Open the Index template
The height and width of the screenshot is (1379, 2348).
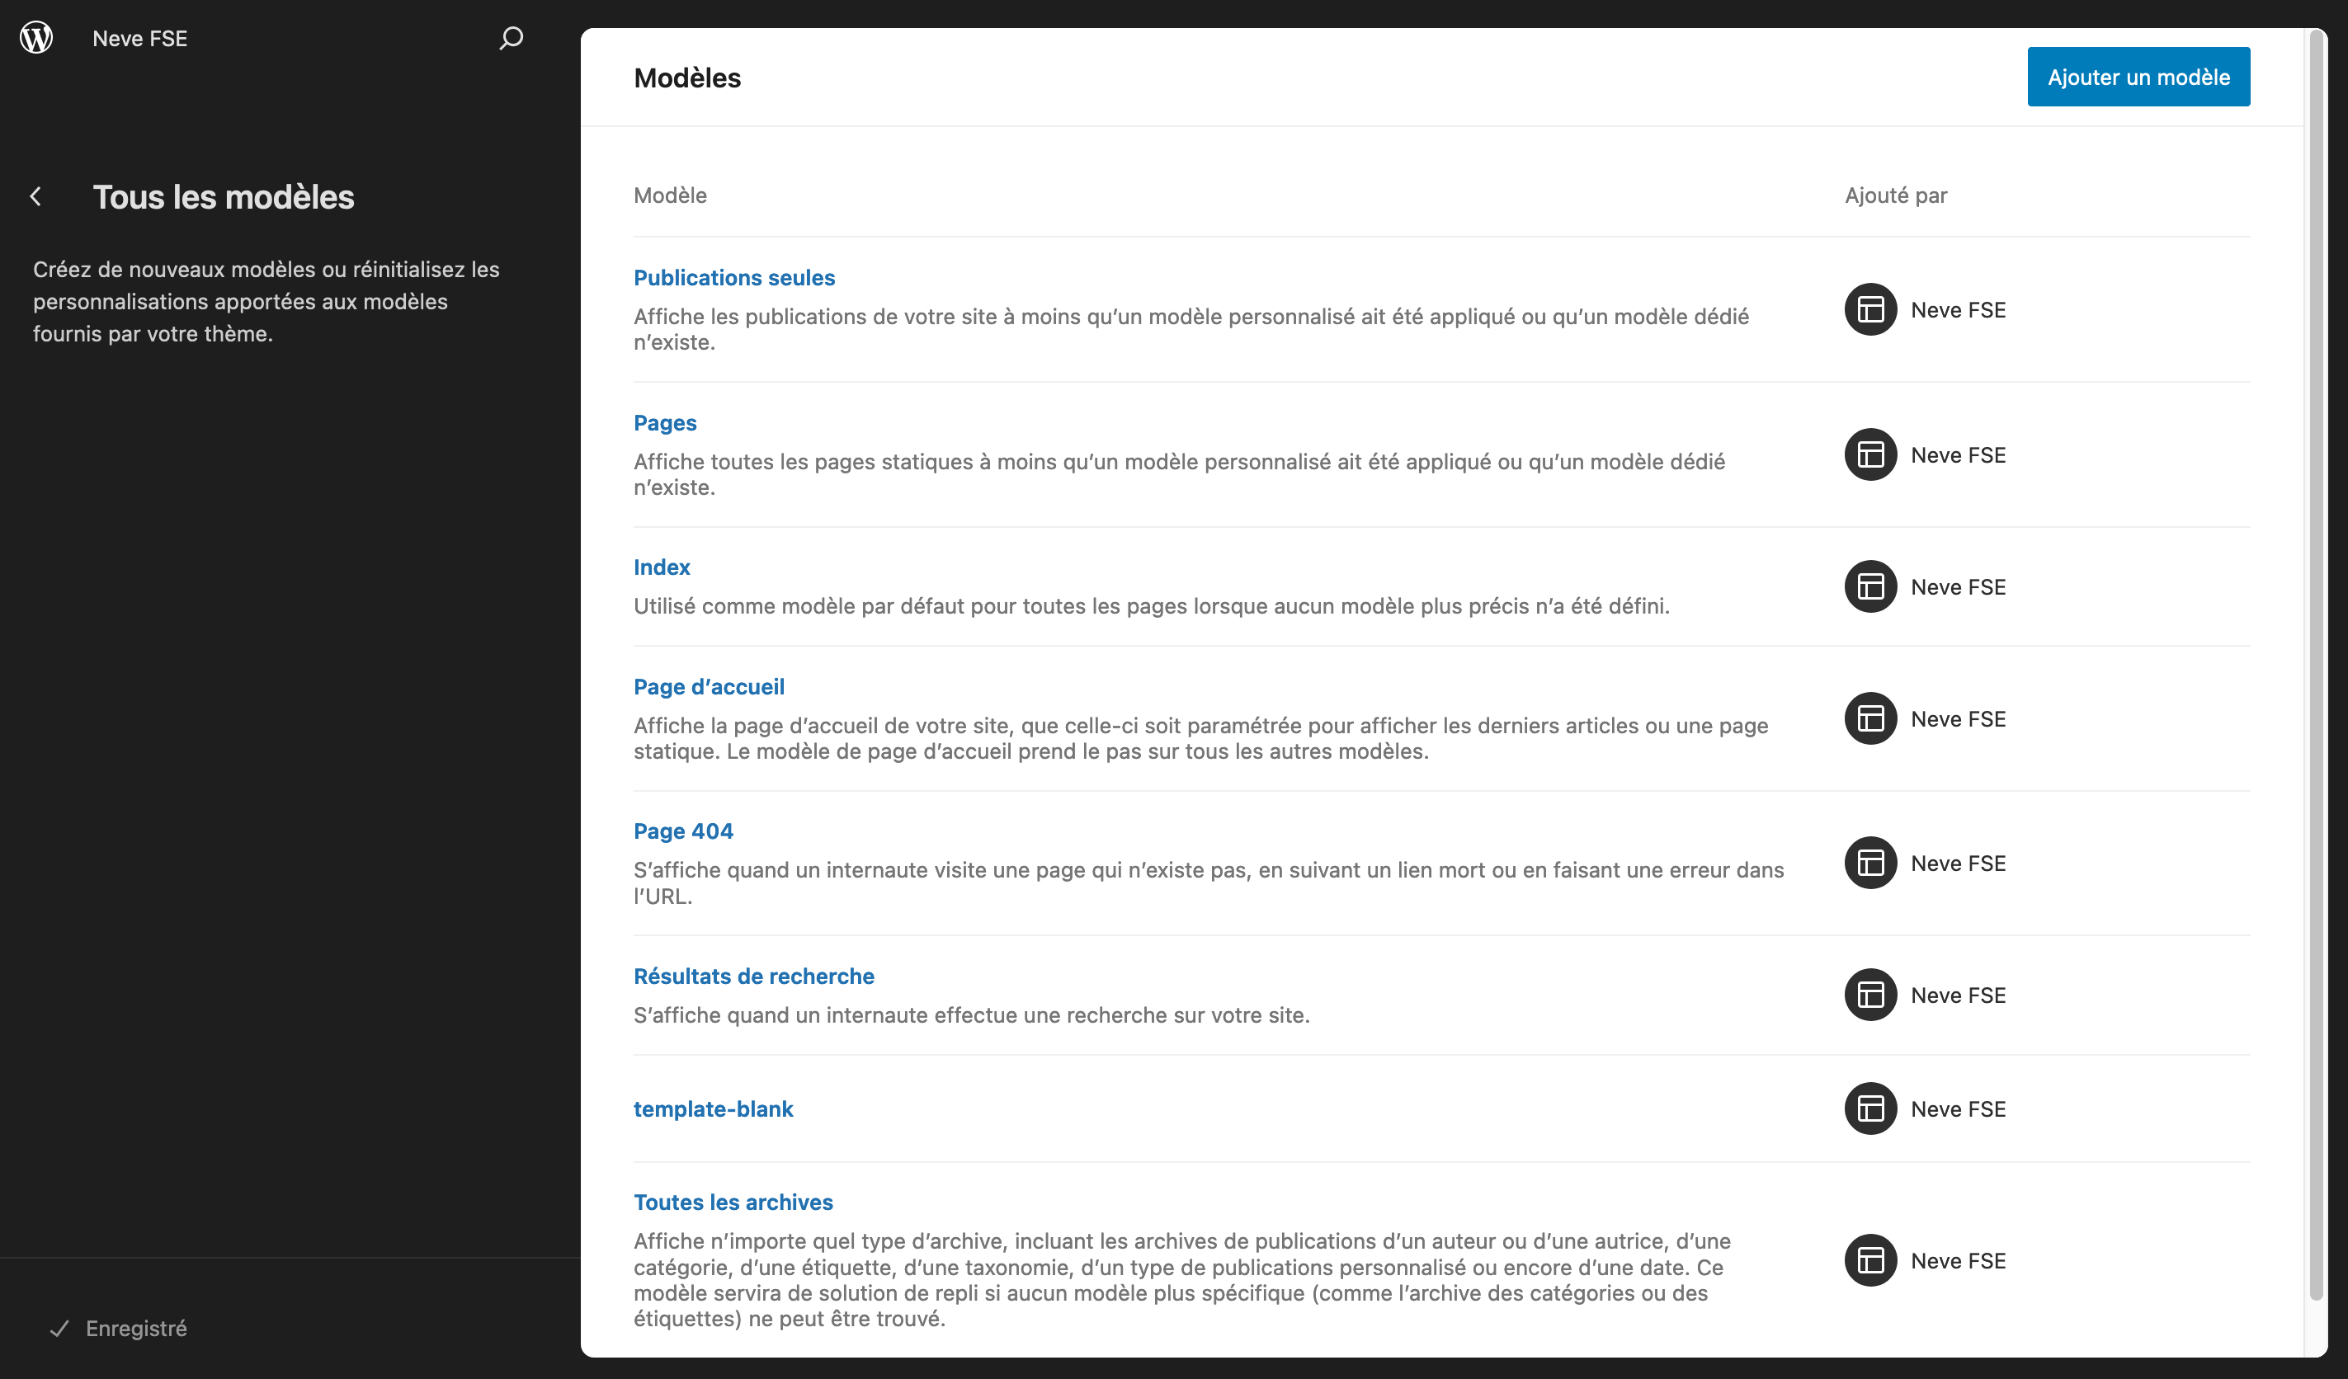coord(662,567)
